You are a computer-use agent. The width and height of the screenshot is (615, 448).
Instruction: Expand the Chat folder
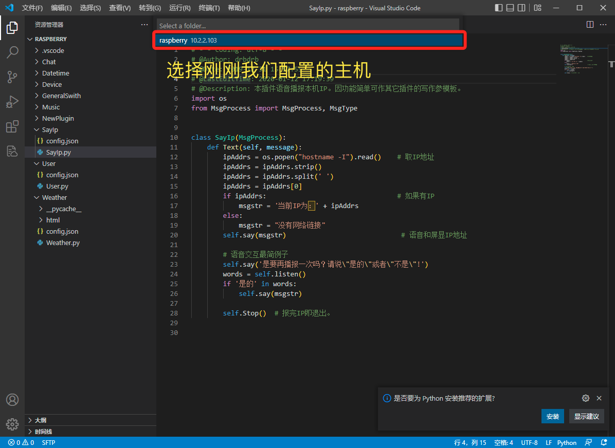90,62
